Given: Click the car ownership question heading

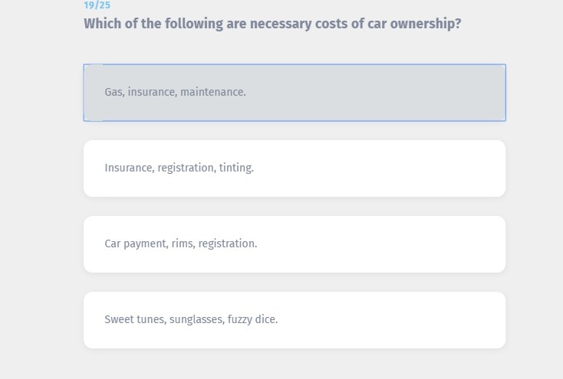Looking at the screenshot, I should point(272,24).
